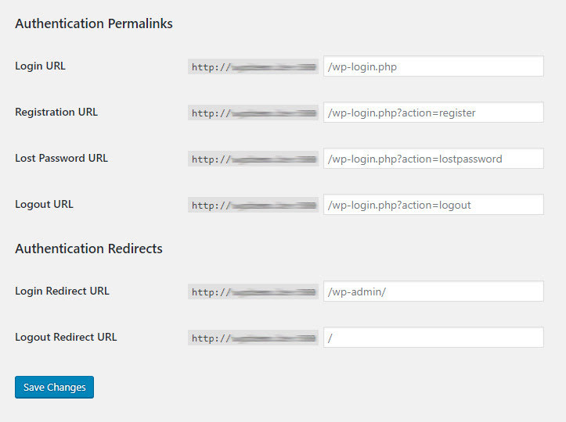Click the "Logout URL" label text

[44, 204]
